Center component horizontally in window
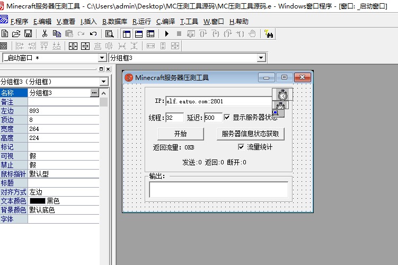Screen dimensions: 398x265 click(x=73, y=46)
